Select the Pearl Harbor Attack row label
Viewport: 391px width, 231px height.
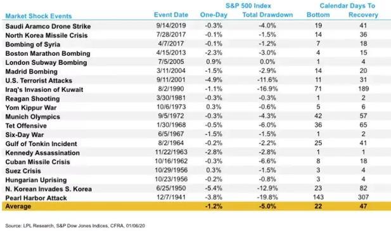(36, 198)
